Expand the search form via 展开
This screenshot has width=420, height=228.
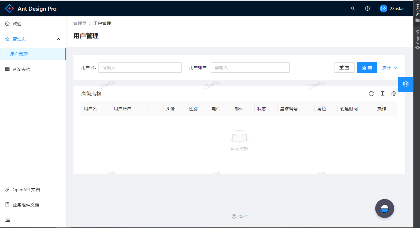[389, 67]
